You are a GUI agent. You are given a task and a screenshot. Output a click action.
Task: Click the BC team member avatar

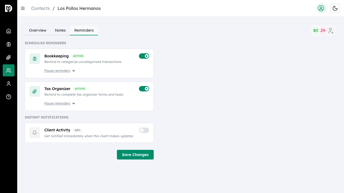point(315,31)
